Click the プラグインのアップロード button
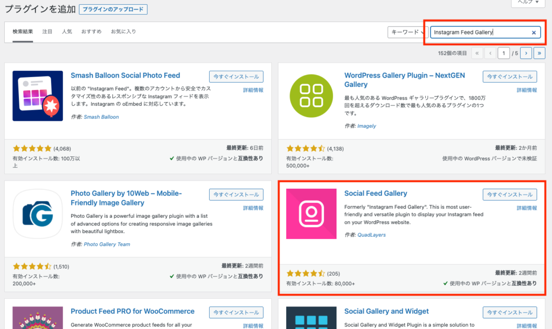Image resolution: width=552 pixels, height=329 pixels. click(x=113, y=10)
